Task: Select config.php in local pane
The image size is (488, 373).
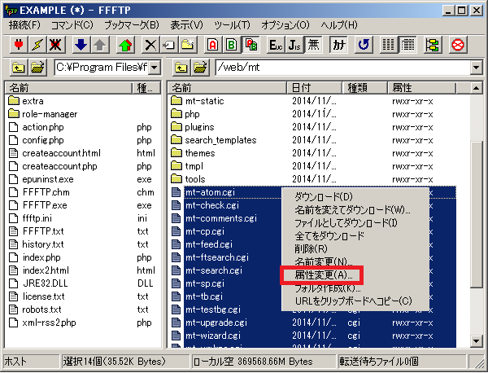Action: 43,140
